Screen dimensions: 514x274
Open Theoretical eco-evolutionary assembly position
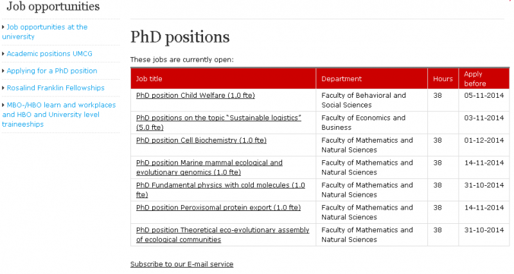pyautogui.click(x=222, y=230)
